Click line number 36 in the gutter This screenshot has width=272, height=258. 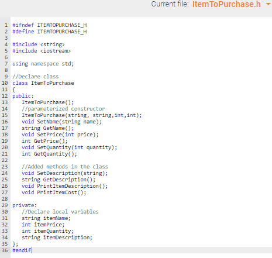coord(5,250)
